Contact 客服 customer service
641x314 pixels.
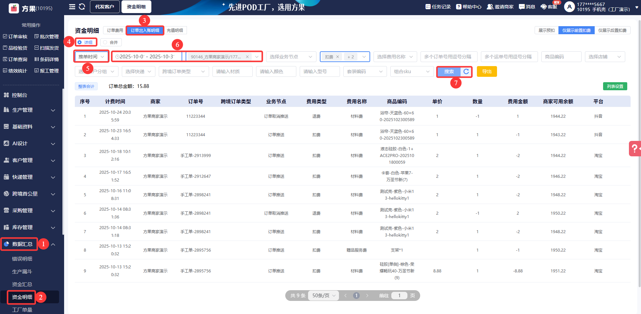tap(549, 7)
